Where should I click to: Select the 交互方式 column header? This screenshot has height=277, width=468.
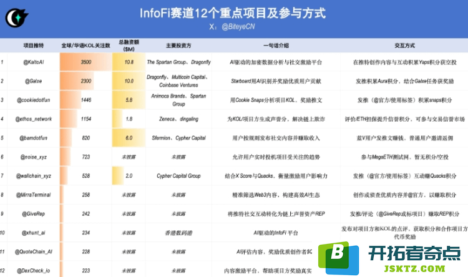[405, 46]
